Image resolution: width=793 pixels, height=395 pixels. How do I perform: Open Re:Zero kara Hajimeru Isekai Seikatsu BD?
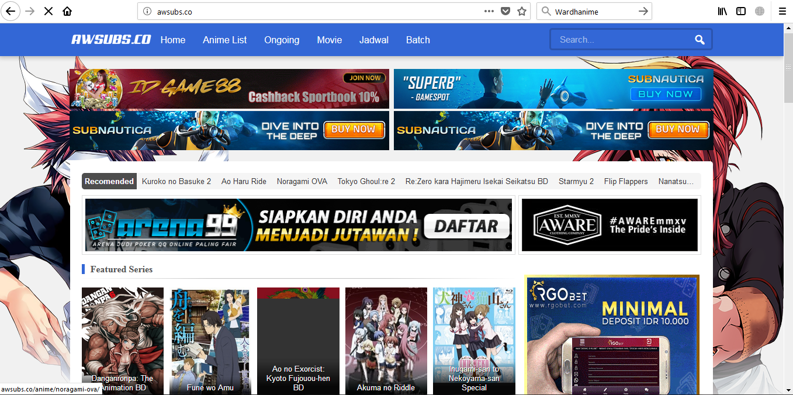point(477,181)
